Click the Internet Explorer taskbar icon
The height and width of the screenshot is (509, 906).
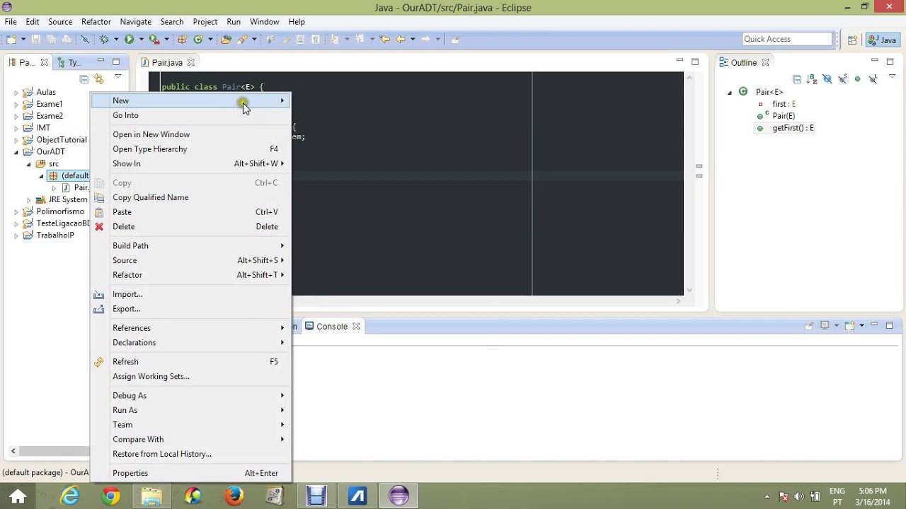pyautogui.click(x=70, y=496)
